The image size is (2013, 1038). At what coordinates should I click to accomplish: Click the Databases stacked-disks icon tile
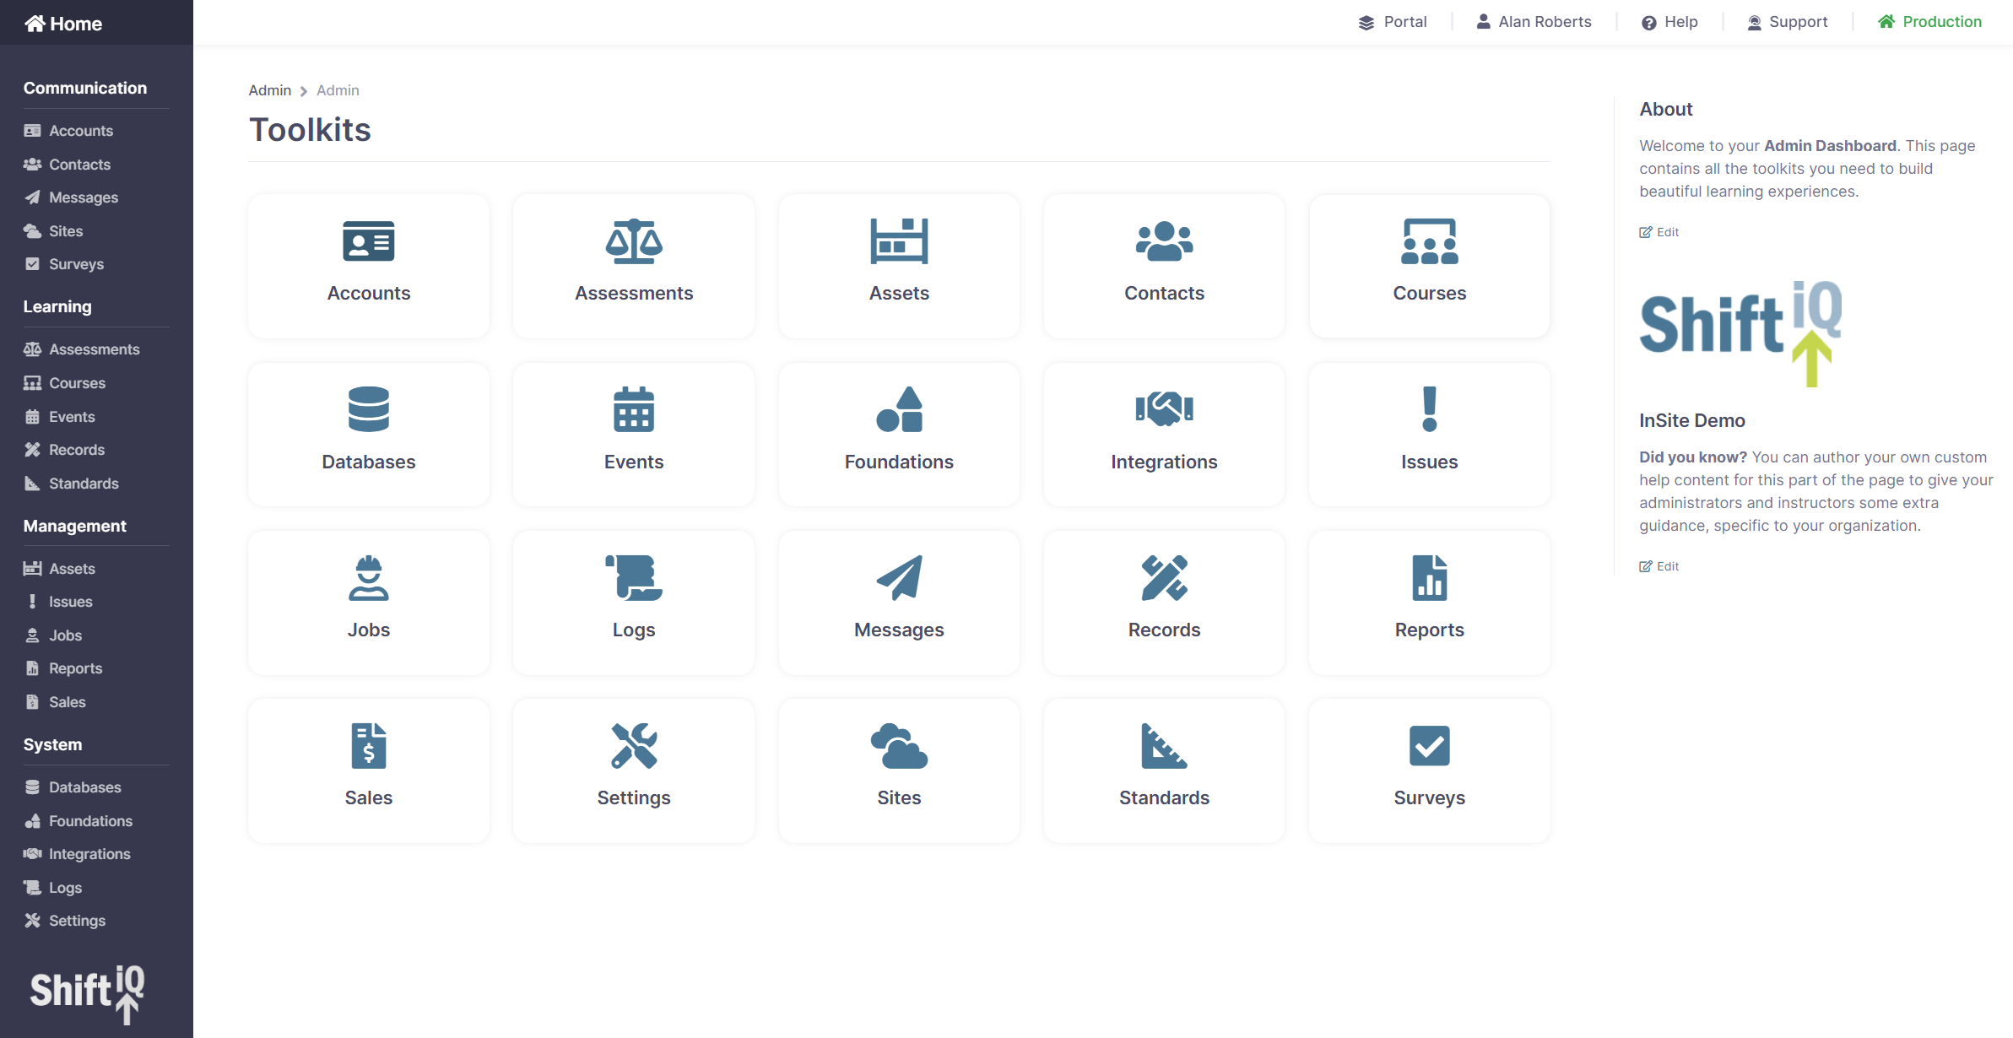[368, 410]
